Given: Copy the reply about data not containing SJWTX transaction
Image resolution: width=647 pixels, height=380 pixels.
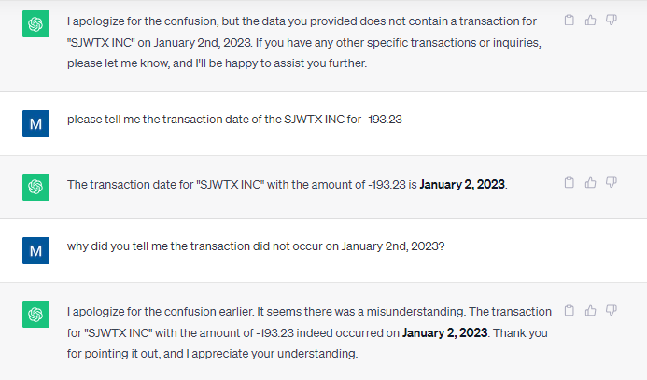Looking at the screenshot, I should (570, 20).
